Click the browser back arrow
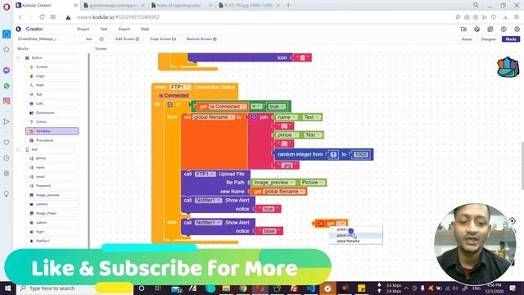 tap(20, 17)
